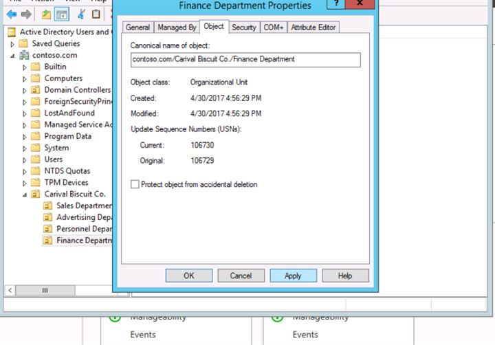Click the Up one level folder icon

(46, 14)
